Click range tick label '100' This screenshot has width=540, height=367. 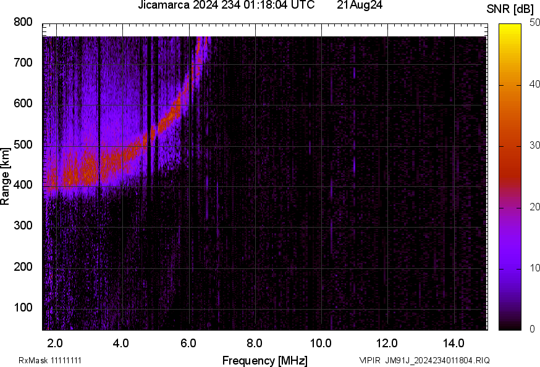tap(23, 307)
